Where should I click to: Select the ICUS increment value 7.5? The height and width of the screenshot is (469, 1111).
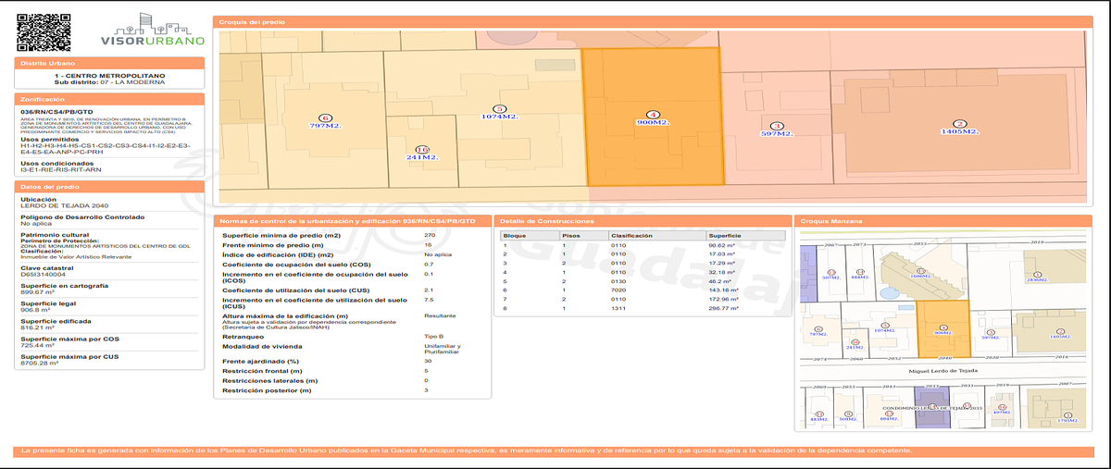[x=429, y=300]
